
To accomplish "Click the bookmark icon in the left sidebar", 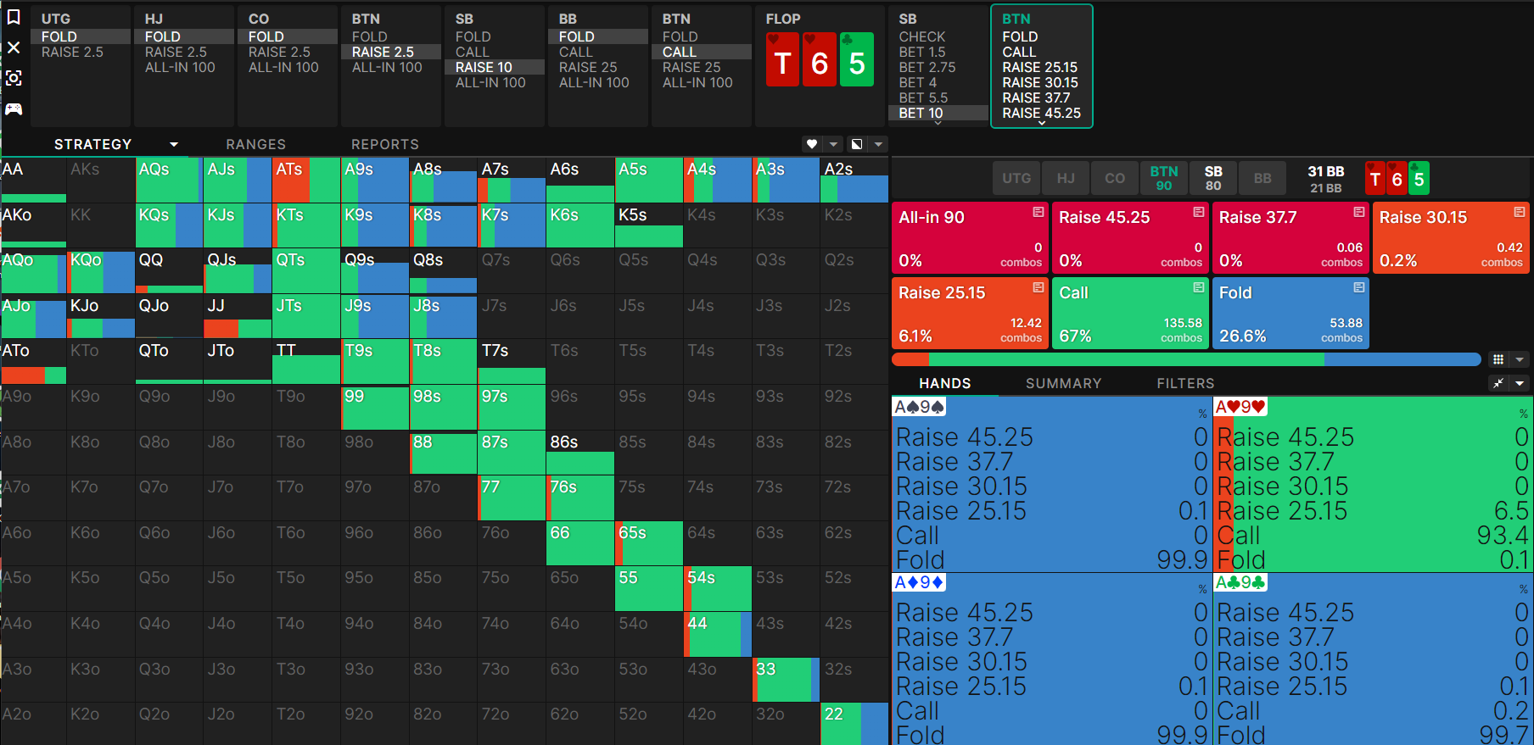I will pyautogui.click(x=14, y=17).
